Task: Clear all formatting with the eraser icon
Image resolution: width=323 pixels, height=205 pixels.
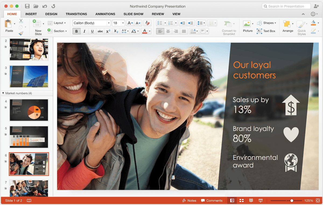Action: pyautogui.click(x=147, y=23)
